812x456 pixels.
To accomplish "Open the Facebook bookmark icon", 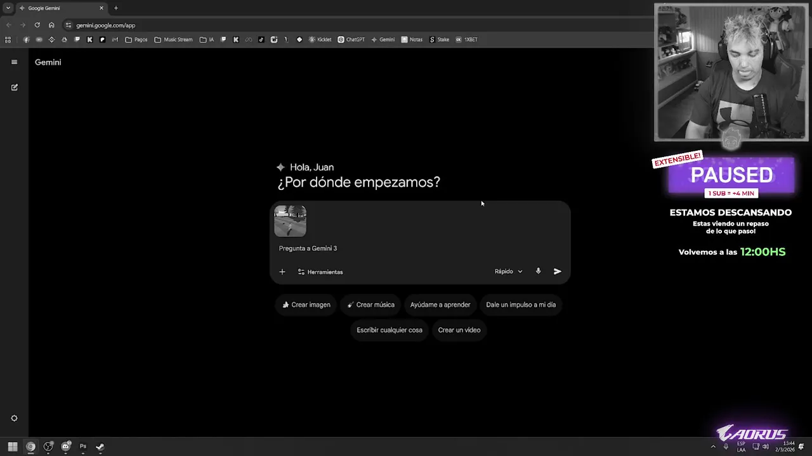I will click(26, 39).
